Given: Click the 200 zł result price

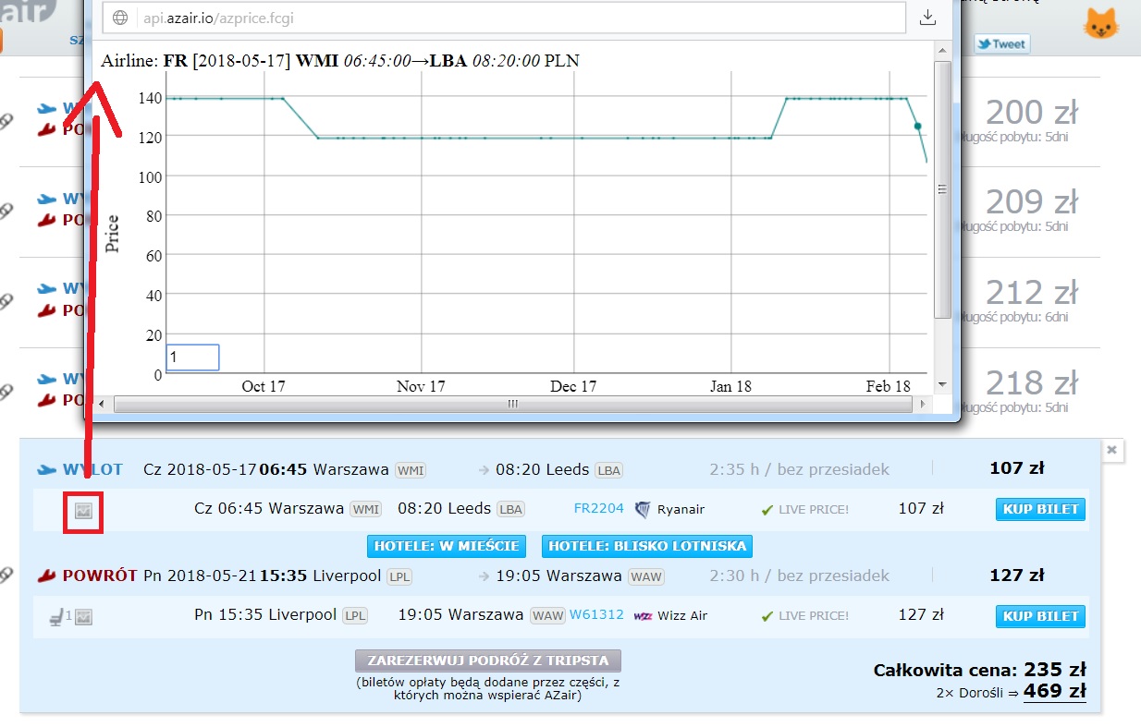Looking at the screenshot, I should [1031, 113].
